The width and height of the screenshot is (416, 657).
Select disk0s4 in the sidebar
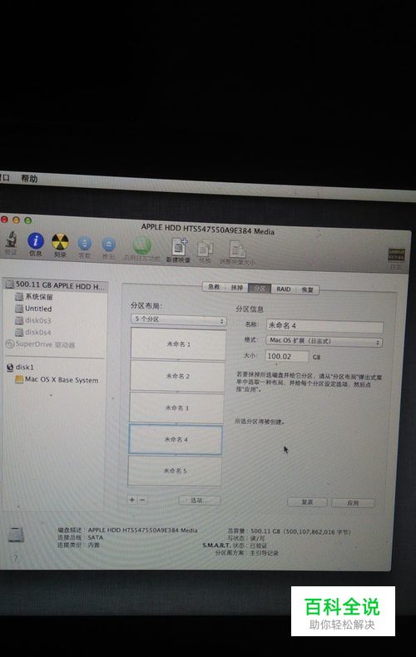[x=33, y=333]
